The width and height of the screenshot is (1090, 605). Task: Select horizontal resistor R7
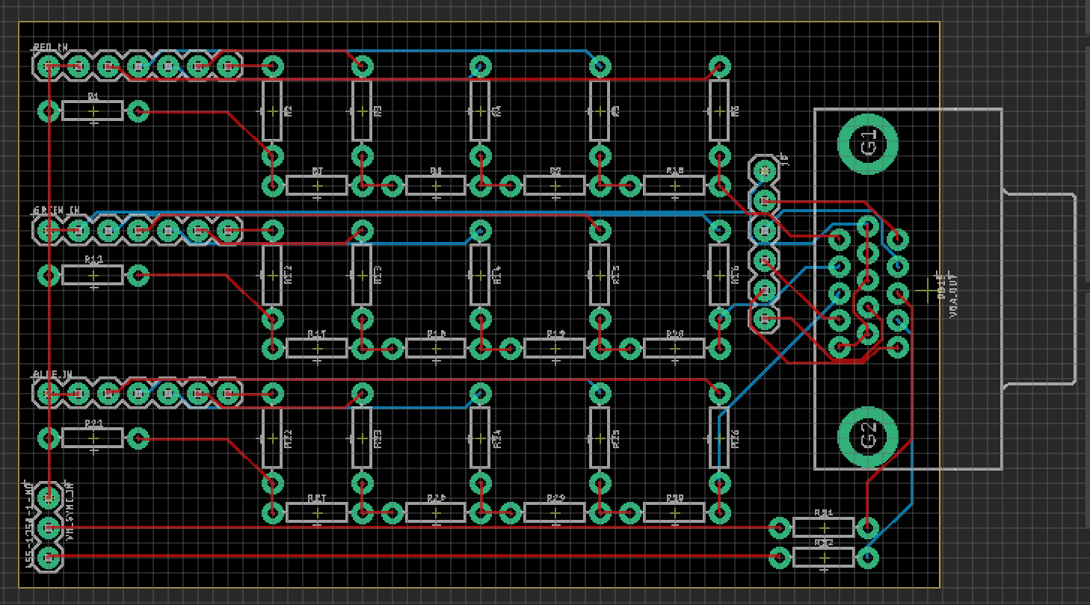click(317, 184)
